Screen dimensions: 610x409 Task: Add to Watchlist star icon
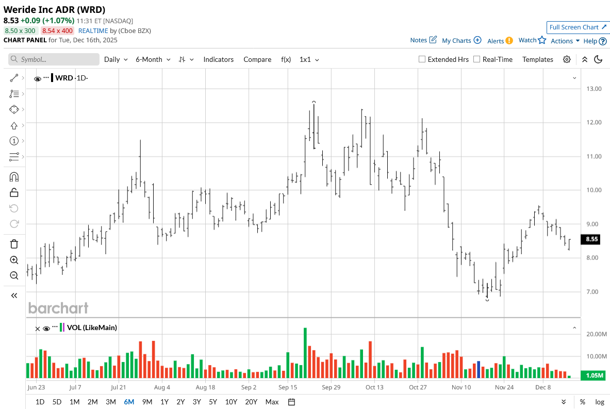tap(542, 40)
